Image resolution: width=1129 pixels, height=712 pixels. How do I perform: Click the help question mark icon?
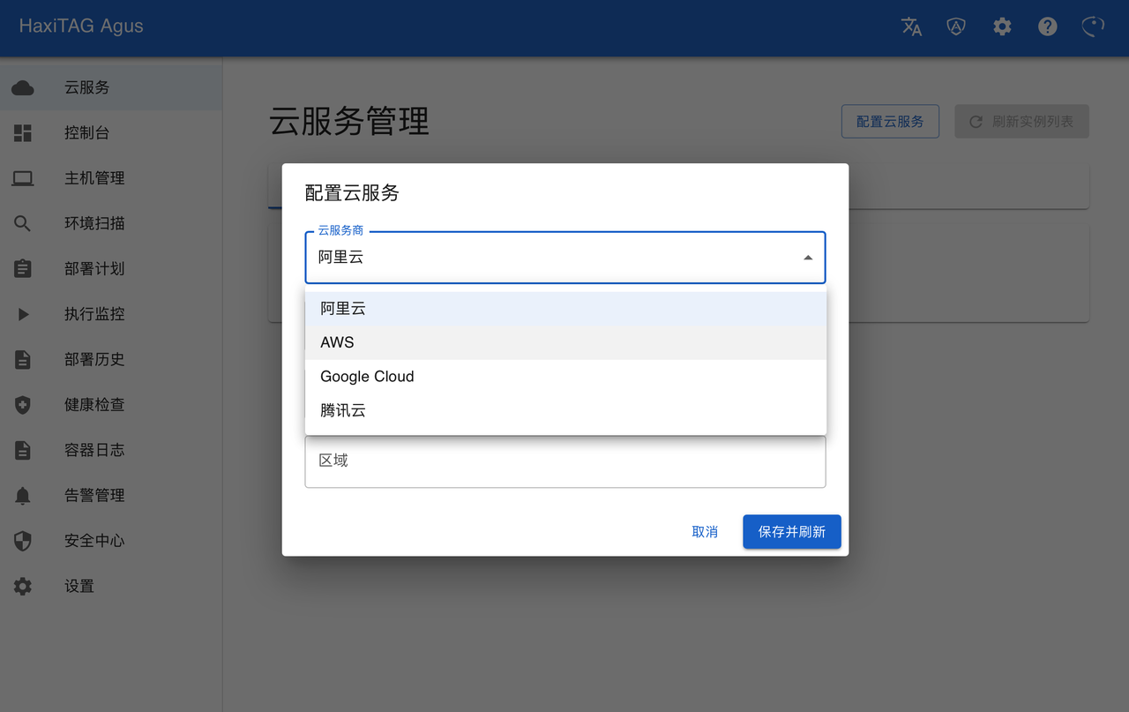click(x=1047, y=26)
